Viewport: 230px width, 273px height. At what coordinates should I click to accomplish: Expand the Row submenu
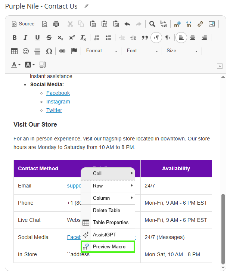(x=108, y=186)
